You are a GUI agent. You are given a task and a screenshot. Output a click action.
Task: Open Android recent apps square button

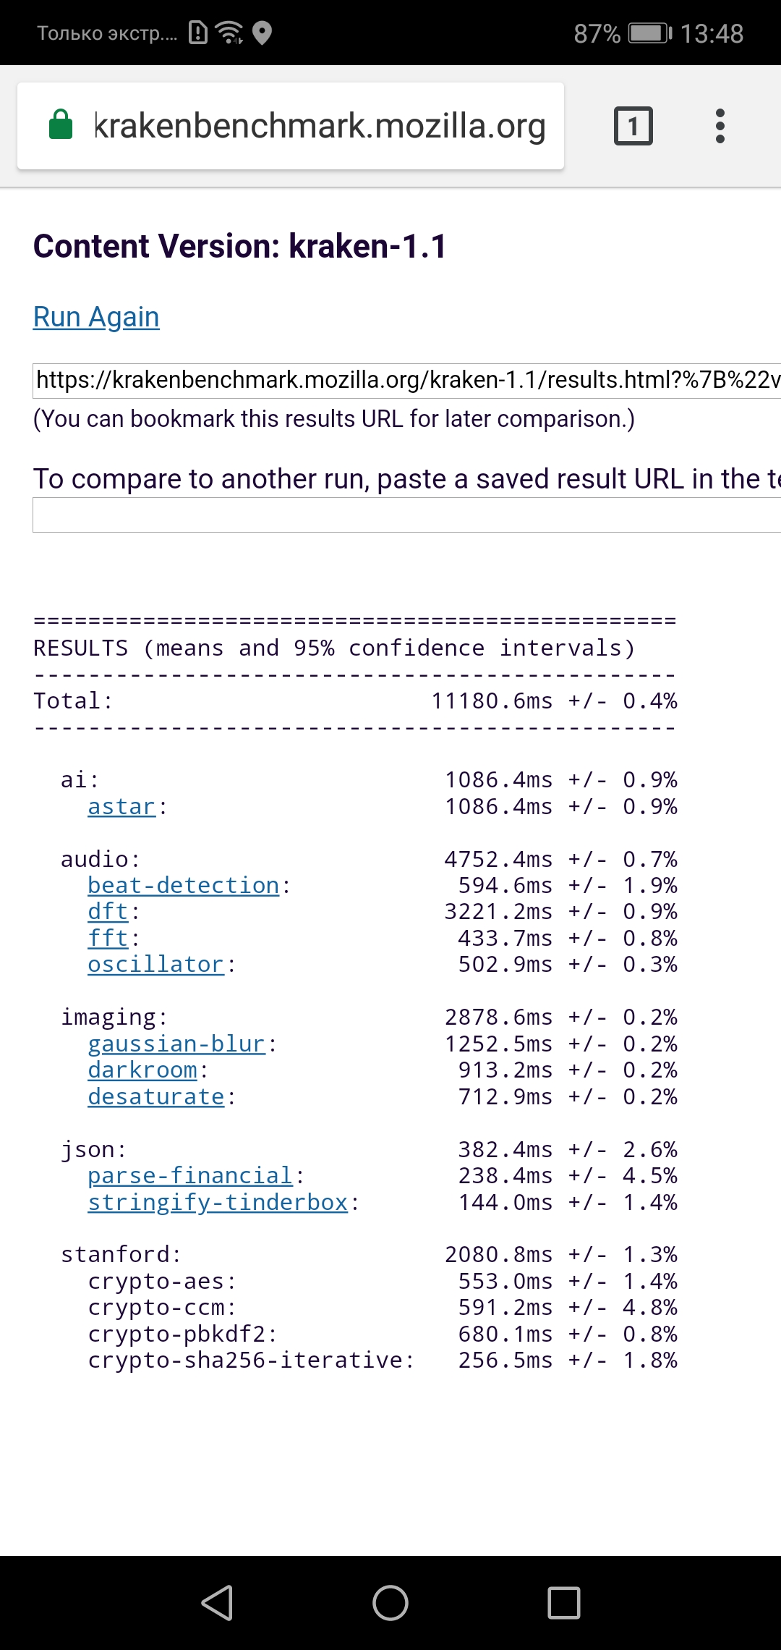point(564,1602)
